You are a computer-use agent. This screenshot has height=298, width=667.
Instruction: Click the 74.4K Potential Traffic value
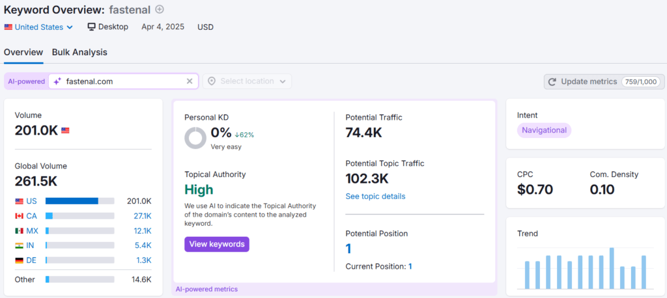click(363, 133)
